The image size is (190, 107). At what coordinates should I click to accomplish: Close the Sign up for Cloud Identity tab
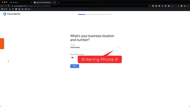(x=55, y=2)
